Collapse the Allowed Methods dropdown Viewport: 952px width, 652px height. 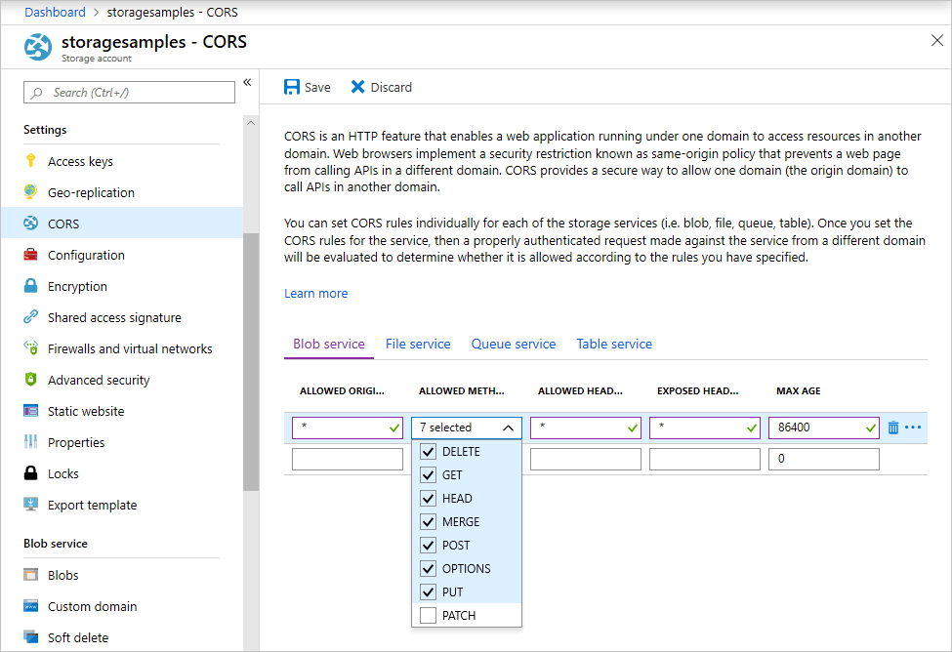pos(507,427)
